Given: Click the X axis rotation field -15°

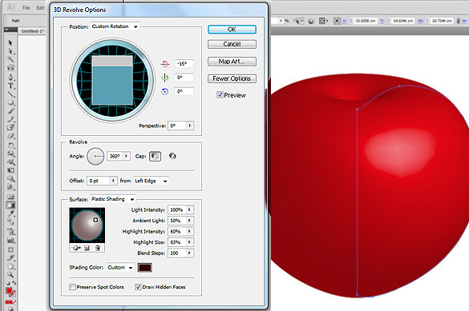Looking at the screenshot, I should coord(184,63).
